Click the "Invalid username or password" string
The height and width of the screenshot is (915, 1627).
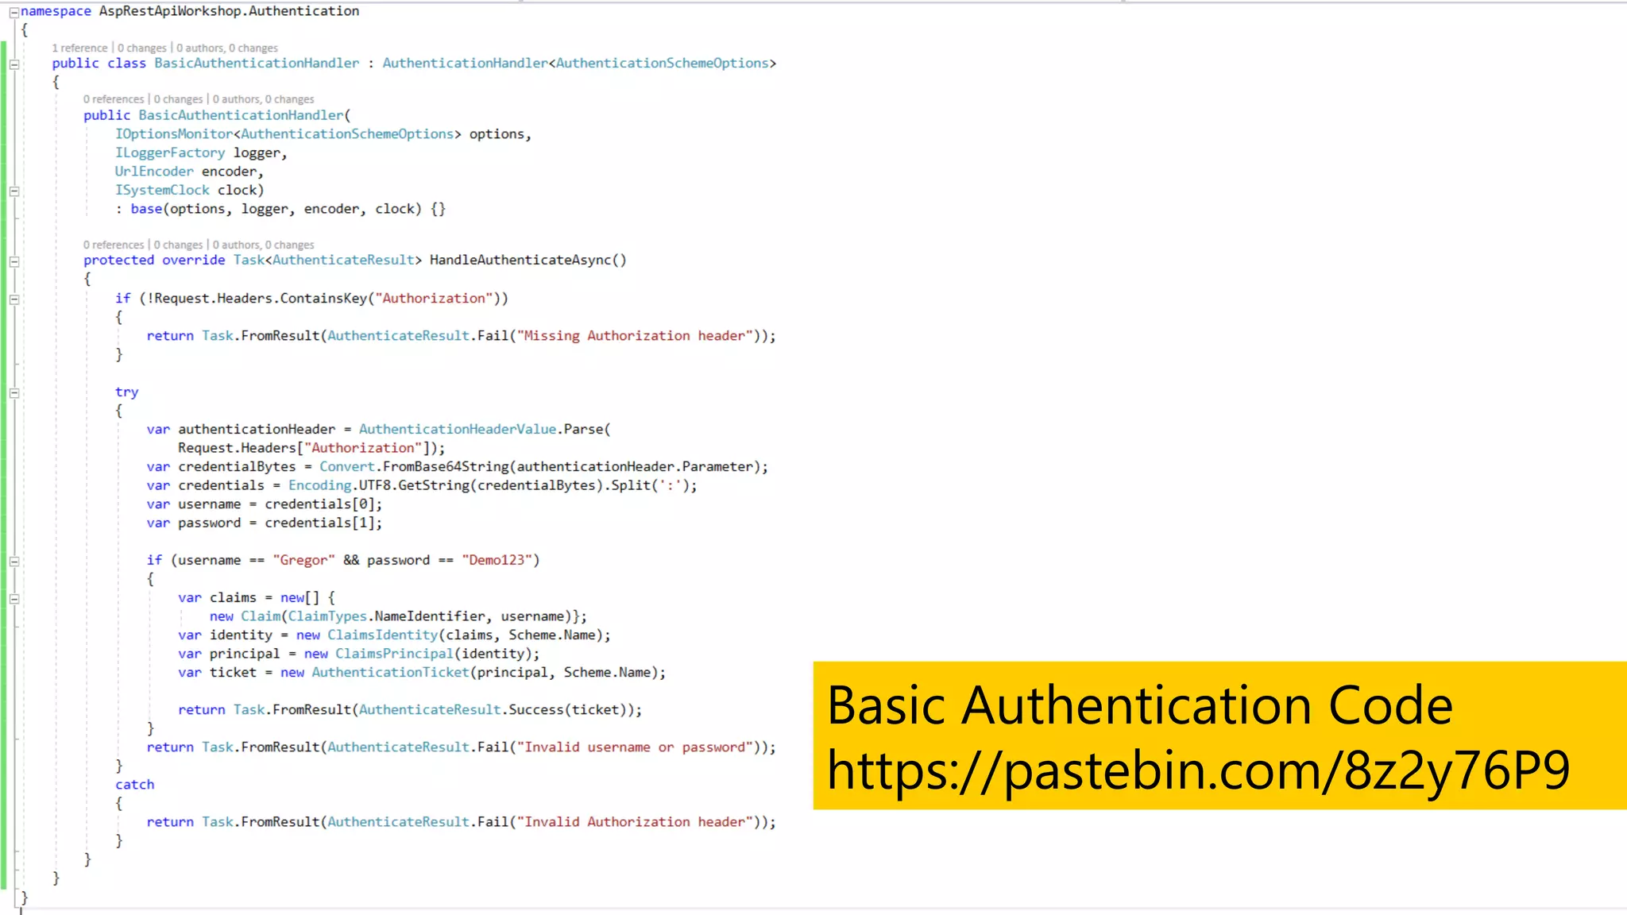635,747
